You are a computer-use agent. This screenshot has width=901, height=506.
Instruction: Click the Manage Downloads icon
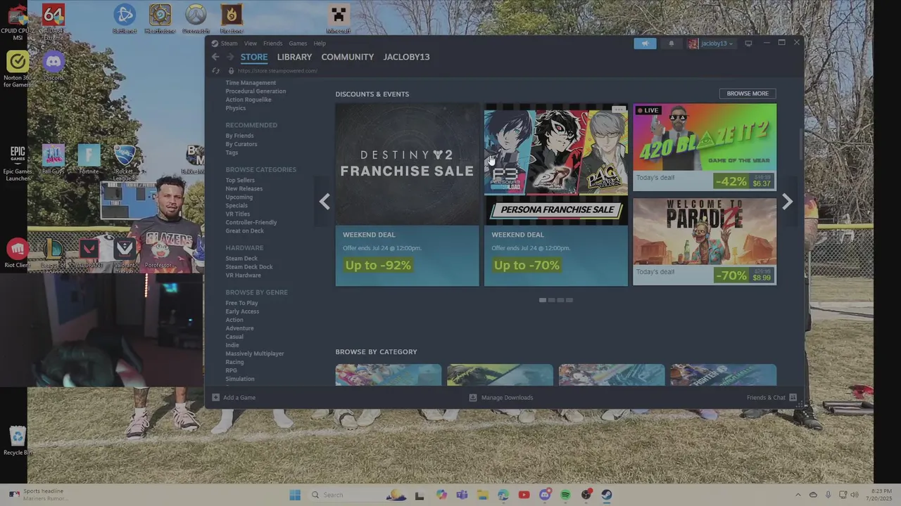pos(473,398)
